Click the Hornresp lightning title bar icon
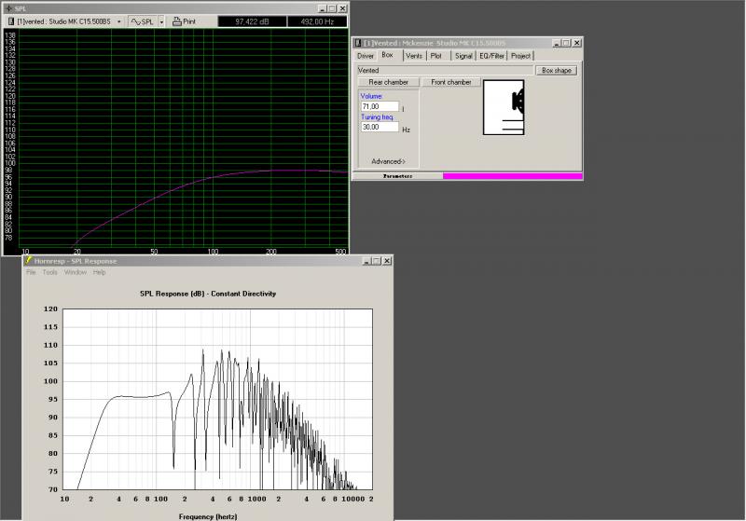 pos(29,261)
